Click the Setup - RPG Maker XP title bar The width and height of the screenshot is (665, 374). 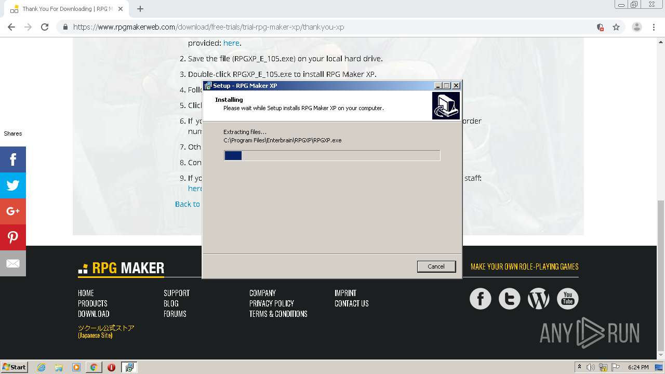pyautogui.click(x=318, y=86)
